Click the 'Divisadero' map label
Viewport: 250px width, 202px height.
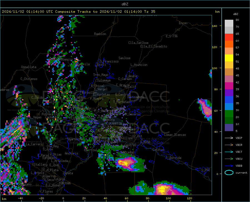[136, 97]
